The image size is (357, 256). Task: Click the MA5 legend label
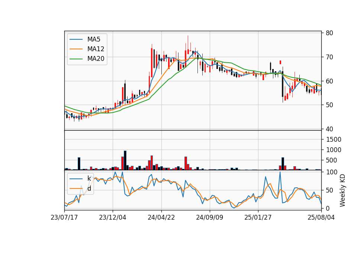coord(94,39)
